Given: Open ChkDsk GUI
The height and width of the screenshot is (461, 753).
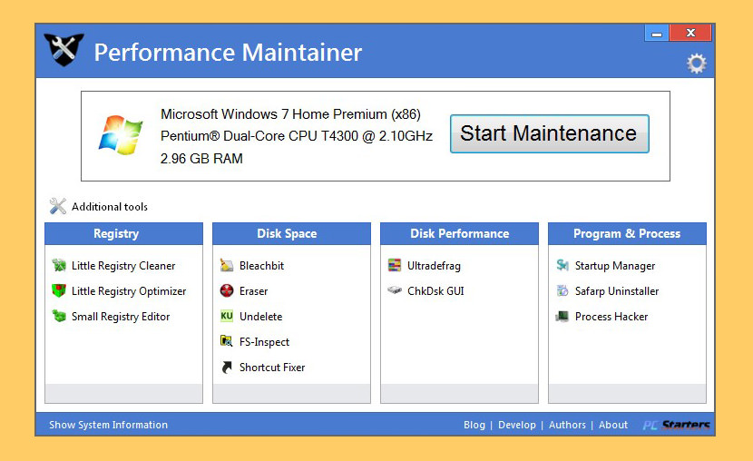Looking at the screenshot, I should pos(435,291).
